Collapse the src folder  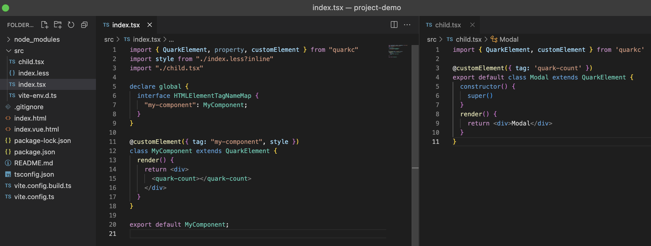48,51
